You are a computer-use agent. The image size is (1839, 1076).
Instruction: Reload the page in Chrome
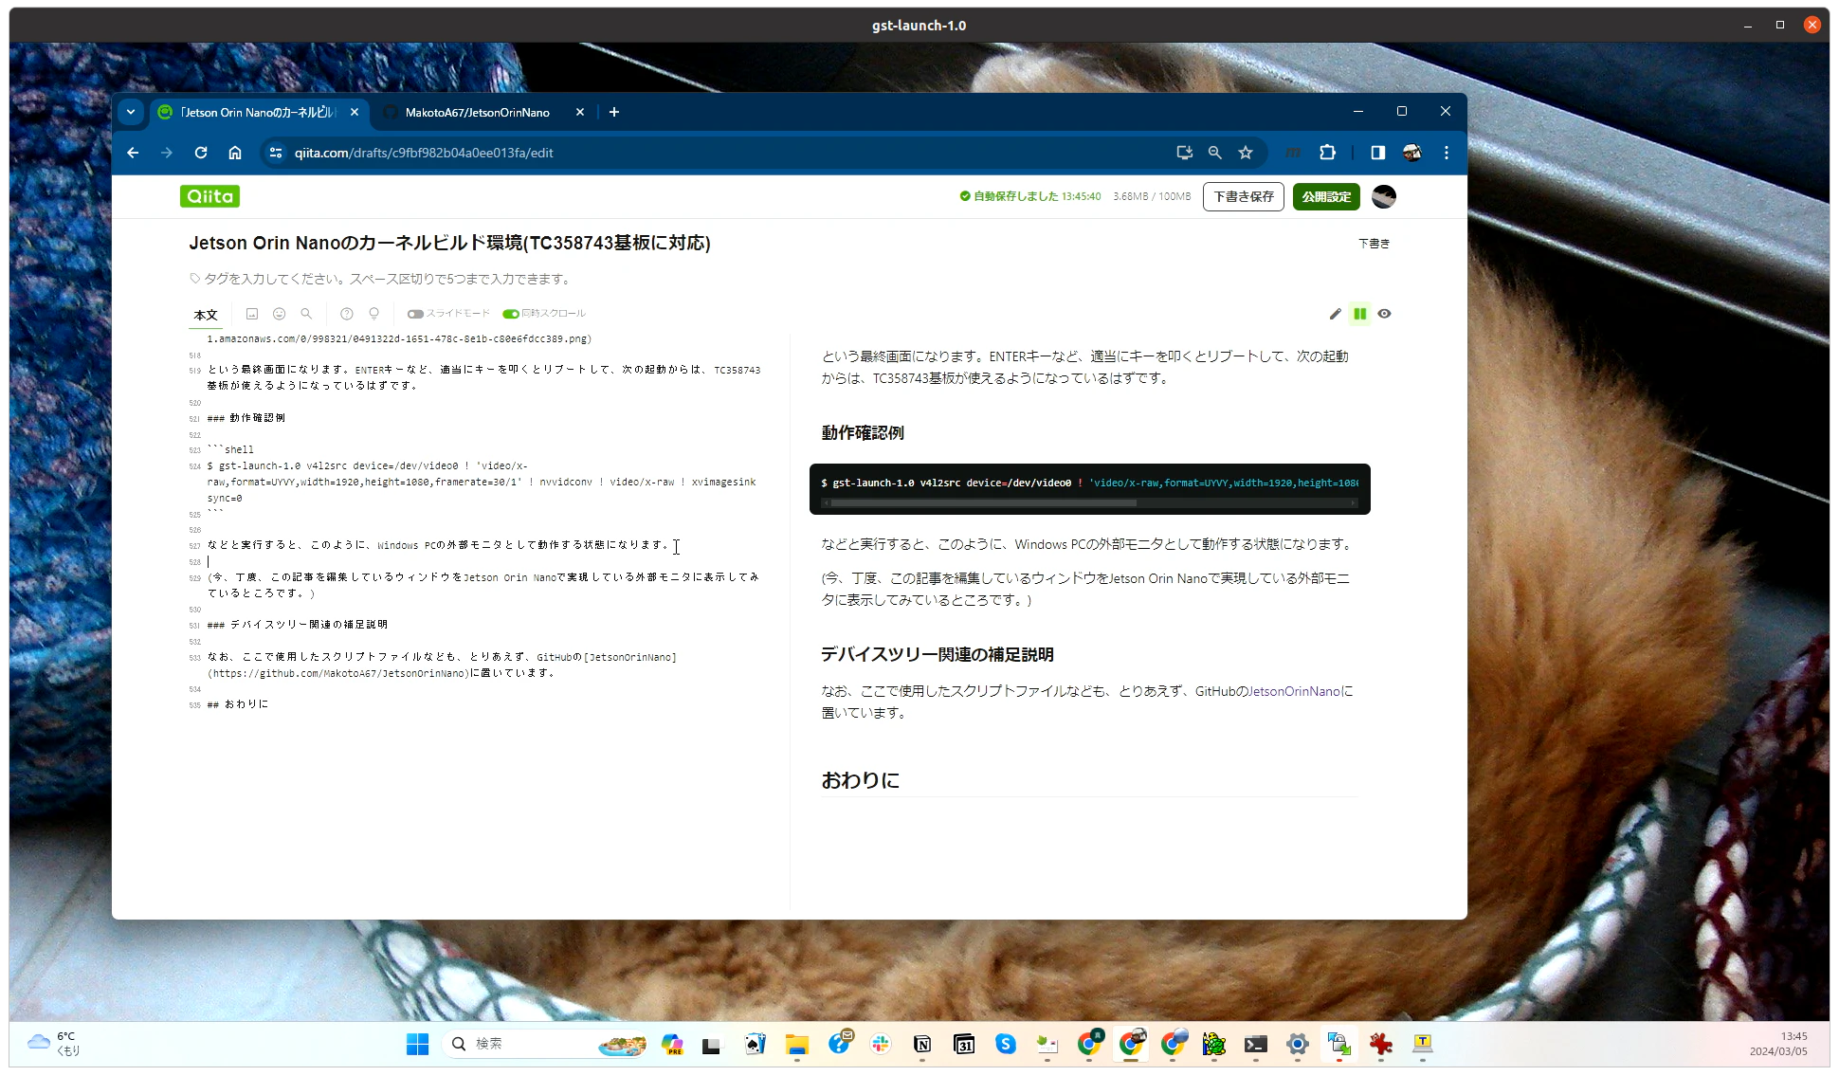coord(201,153)
